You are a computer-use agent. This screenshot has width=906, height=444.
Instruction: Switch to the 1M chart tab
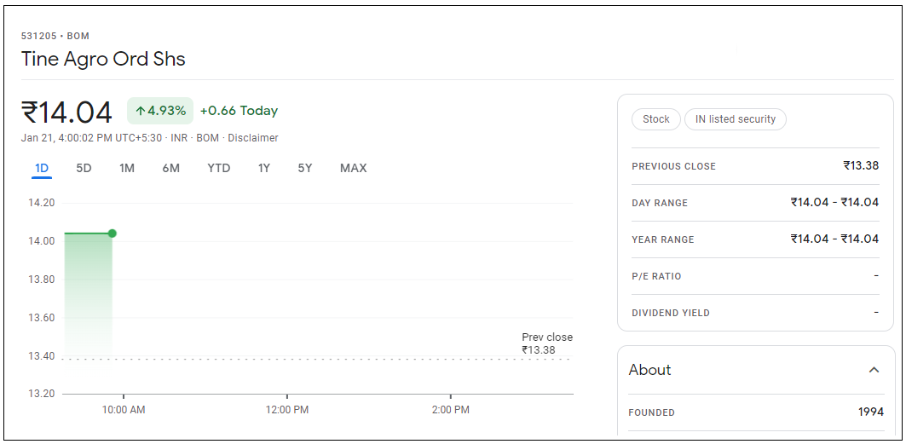pyautogui.click(x=127, y=168)
